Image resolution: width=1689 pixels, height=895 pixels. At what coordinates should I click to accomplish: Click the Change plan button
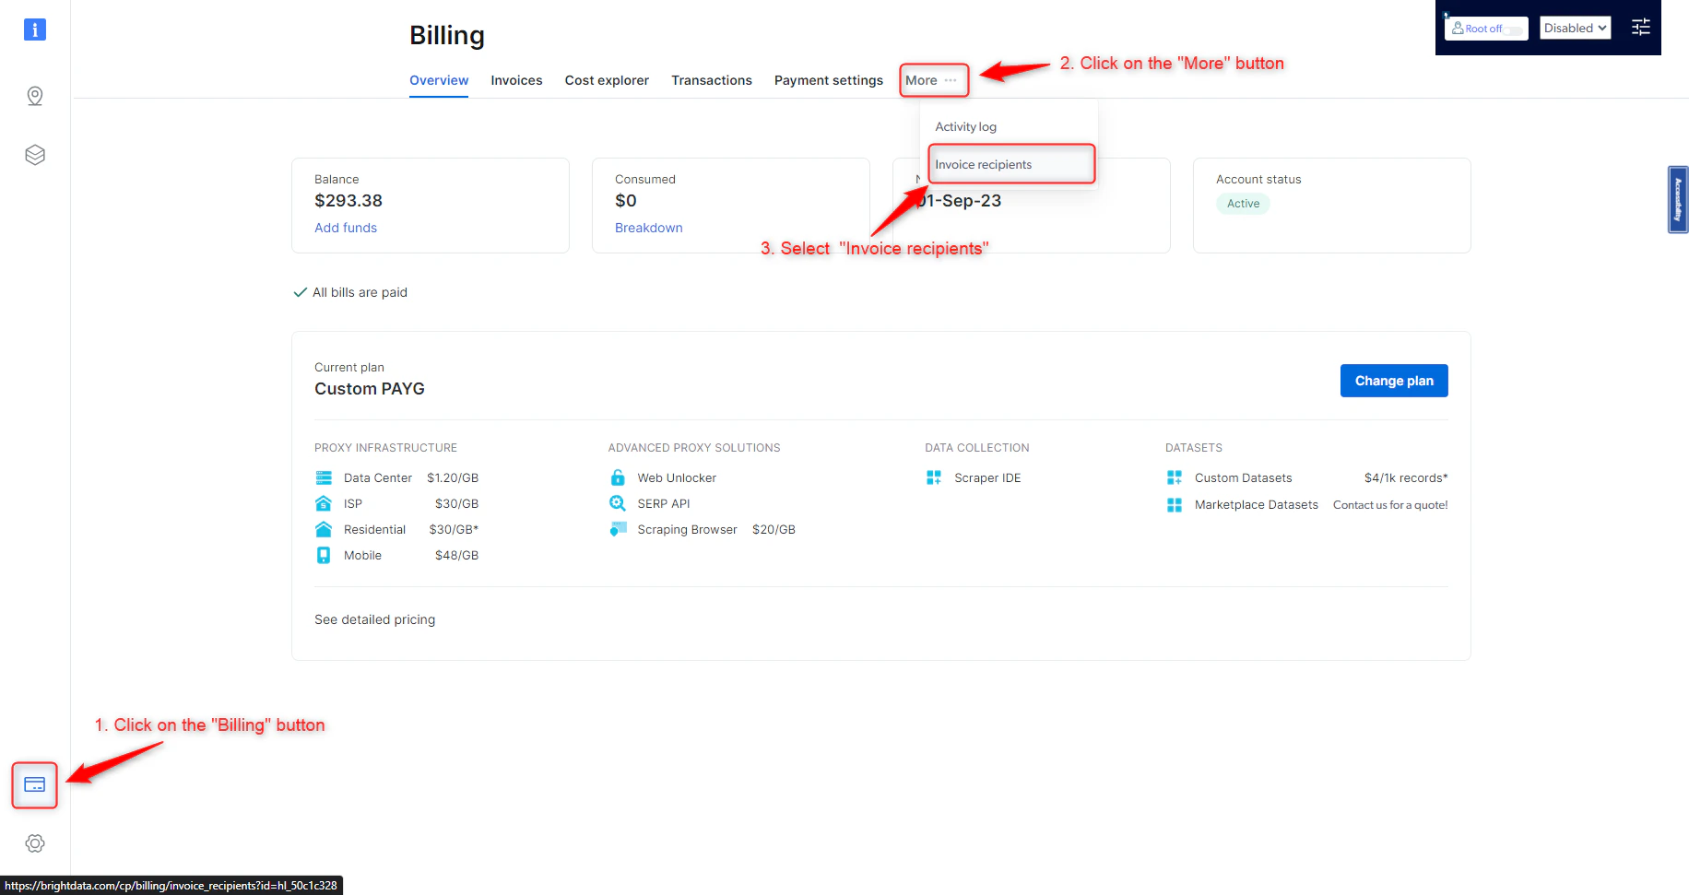pos(1394,380)
